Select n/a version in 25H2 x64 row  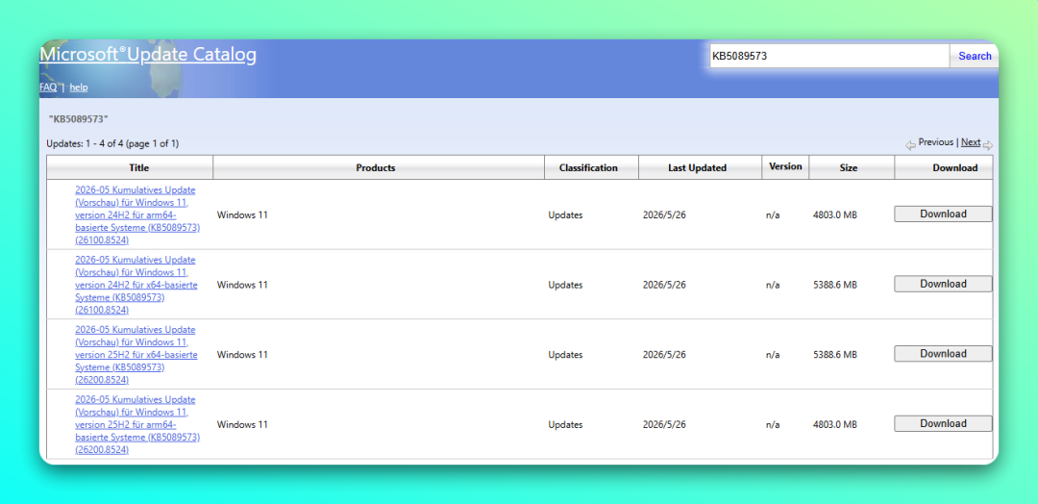pyautogui.click(x=773, y=355)
